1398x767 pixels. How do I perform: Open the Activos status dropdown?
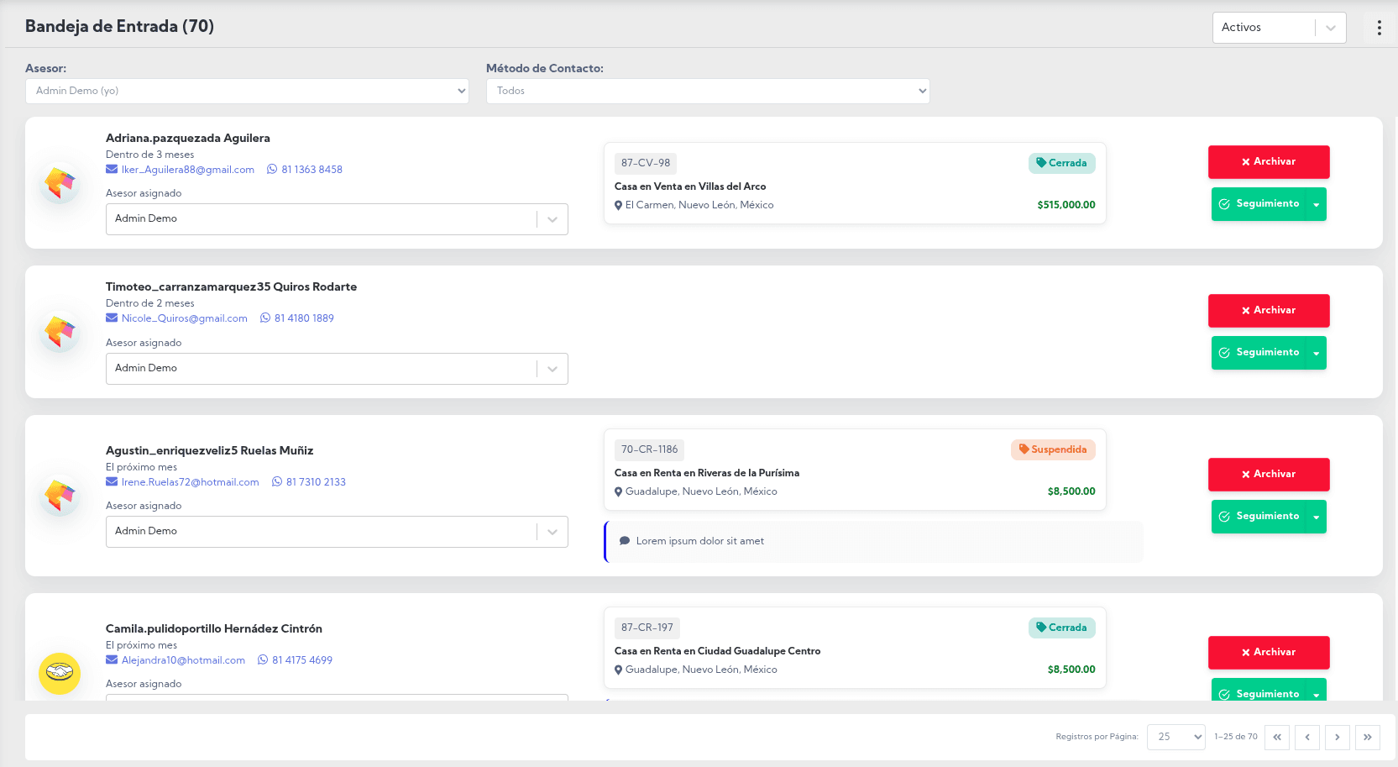(x=1278, y=28)
